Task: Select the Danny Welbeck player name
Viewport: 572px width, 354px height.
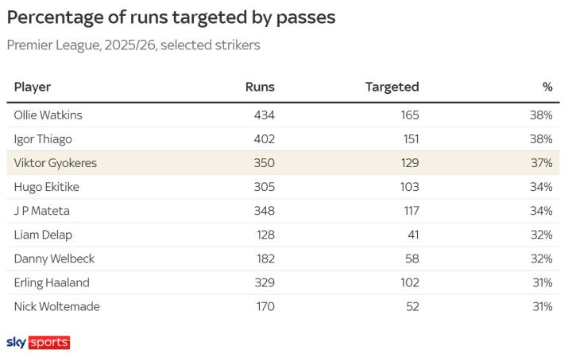Action: pyautogui.click(x=50, y=259)
